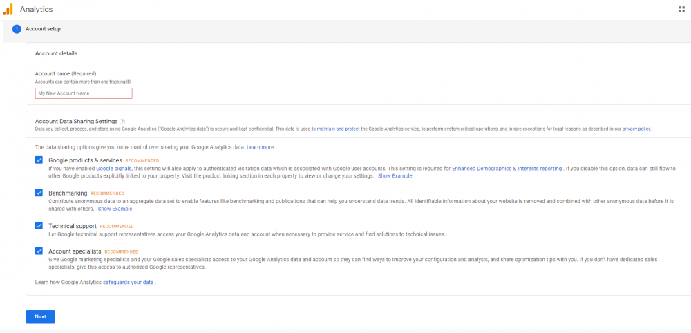Open the safeguards your data link
691x333 pixels.
[x=129, y=282]
